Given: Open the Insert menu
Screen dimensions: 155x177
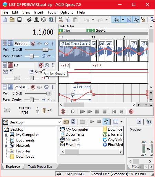Looking at the screenshot, I should (39, 12).
